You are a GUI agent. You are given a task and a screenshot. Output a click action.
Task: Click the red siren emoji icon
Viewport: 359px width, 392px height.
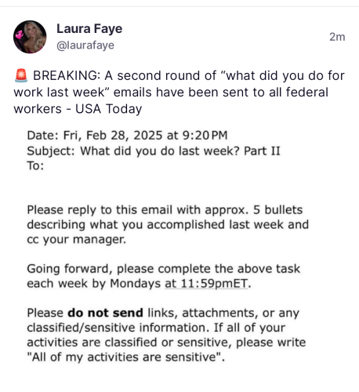(x=20, y=75)
